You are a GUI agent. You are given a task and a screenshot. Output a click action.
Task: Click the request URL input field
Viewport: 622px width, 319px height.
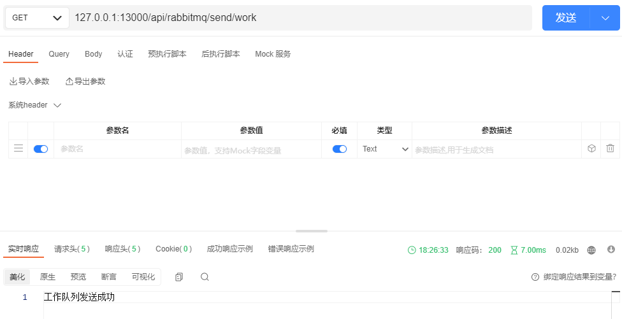pos(301,18)
